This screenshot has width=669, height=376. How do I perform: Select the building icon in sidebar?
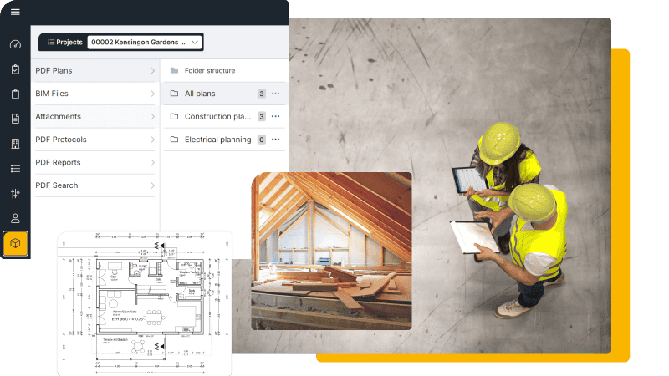coord(15,144)
